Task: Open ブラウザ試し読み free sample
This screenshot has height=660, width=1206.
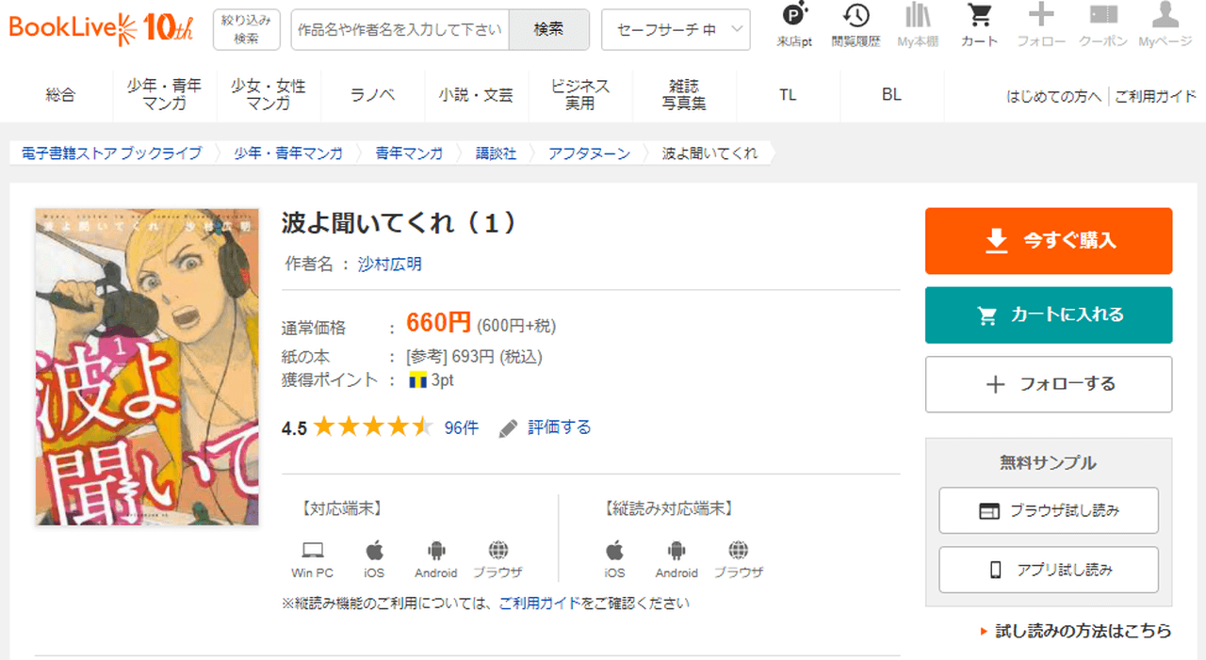Action: pos(1049,511)
